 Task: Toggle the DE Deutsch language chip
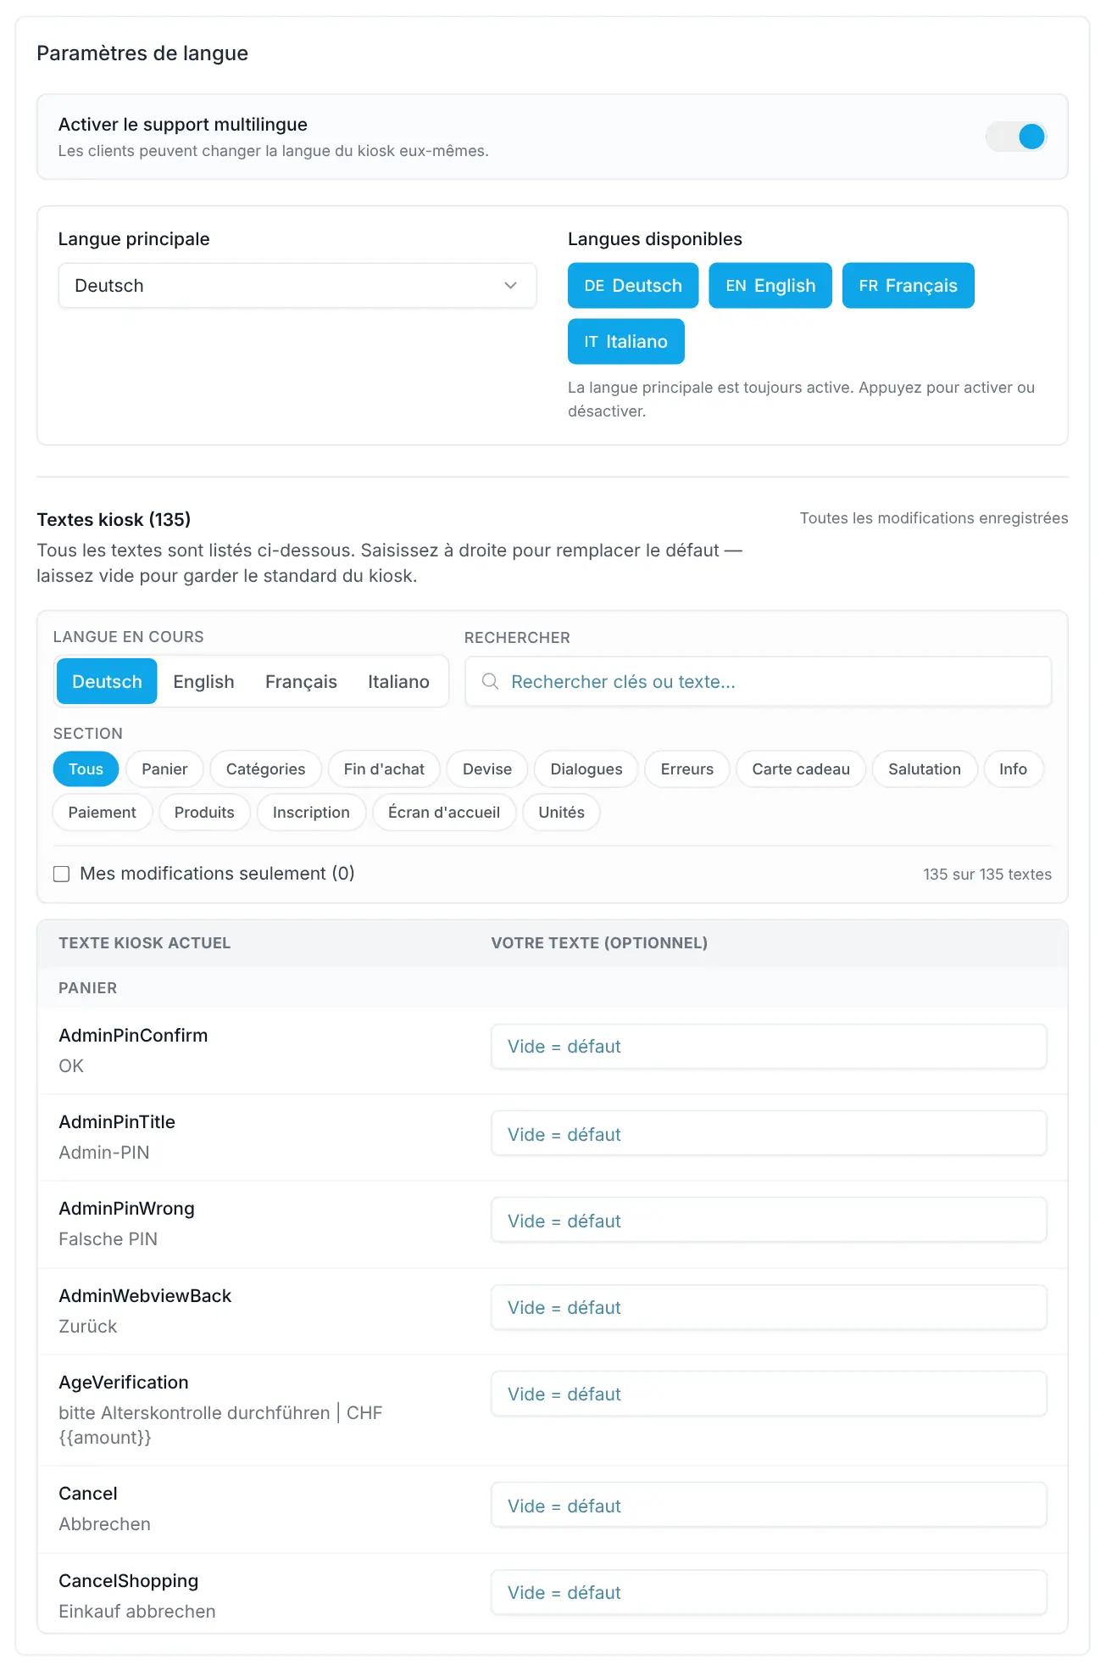[633, 286]
